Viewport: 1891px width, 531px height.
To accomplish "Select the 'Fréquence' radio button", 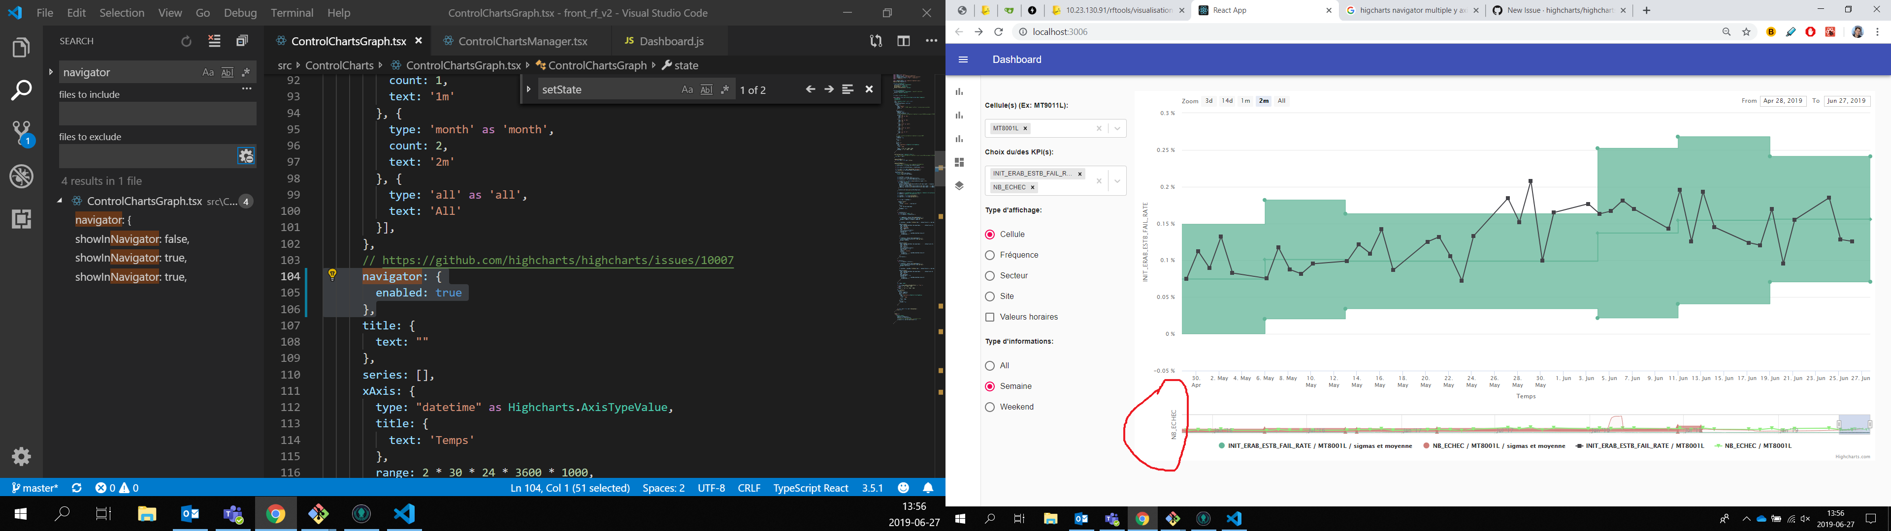I will (989, 255).
